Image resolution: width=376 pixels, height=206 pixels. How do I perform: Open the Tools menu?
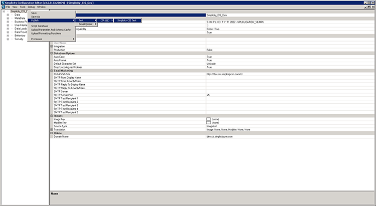tap(22, 7)
